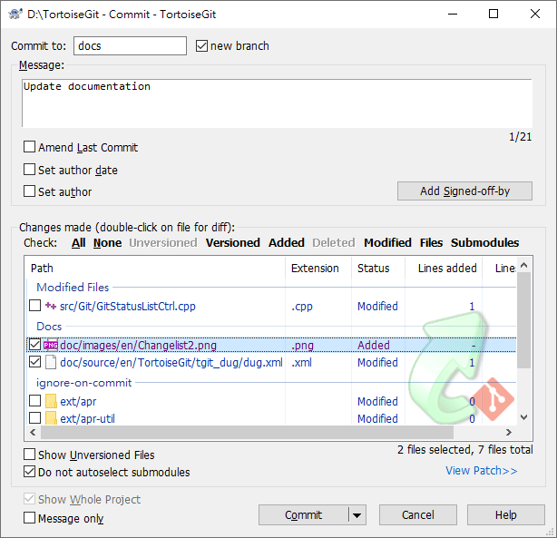
Task: Open Help for the commit dialog
Action: pyautogui.click(x=506, y=515)
